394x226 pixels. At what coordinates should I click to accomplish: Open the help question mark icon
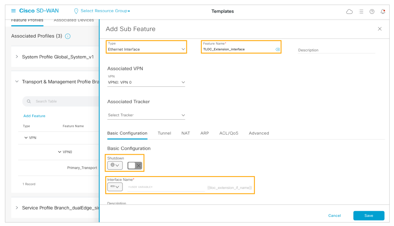pos(372,12)
